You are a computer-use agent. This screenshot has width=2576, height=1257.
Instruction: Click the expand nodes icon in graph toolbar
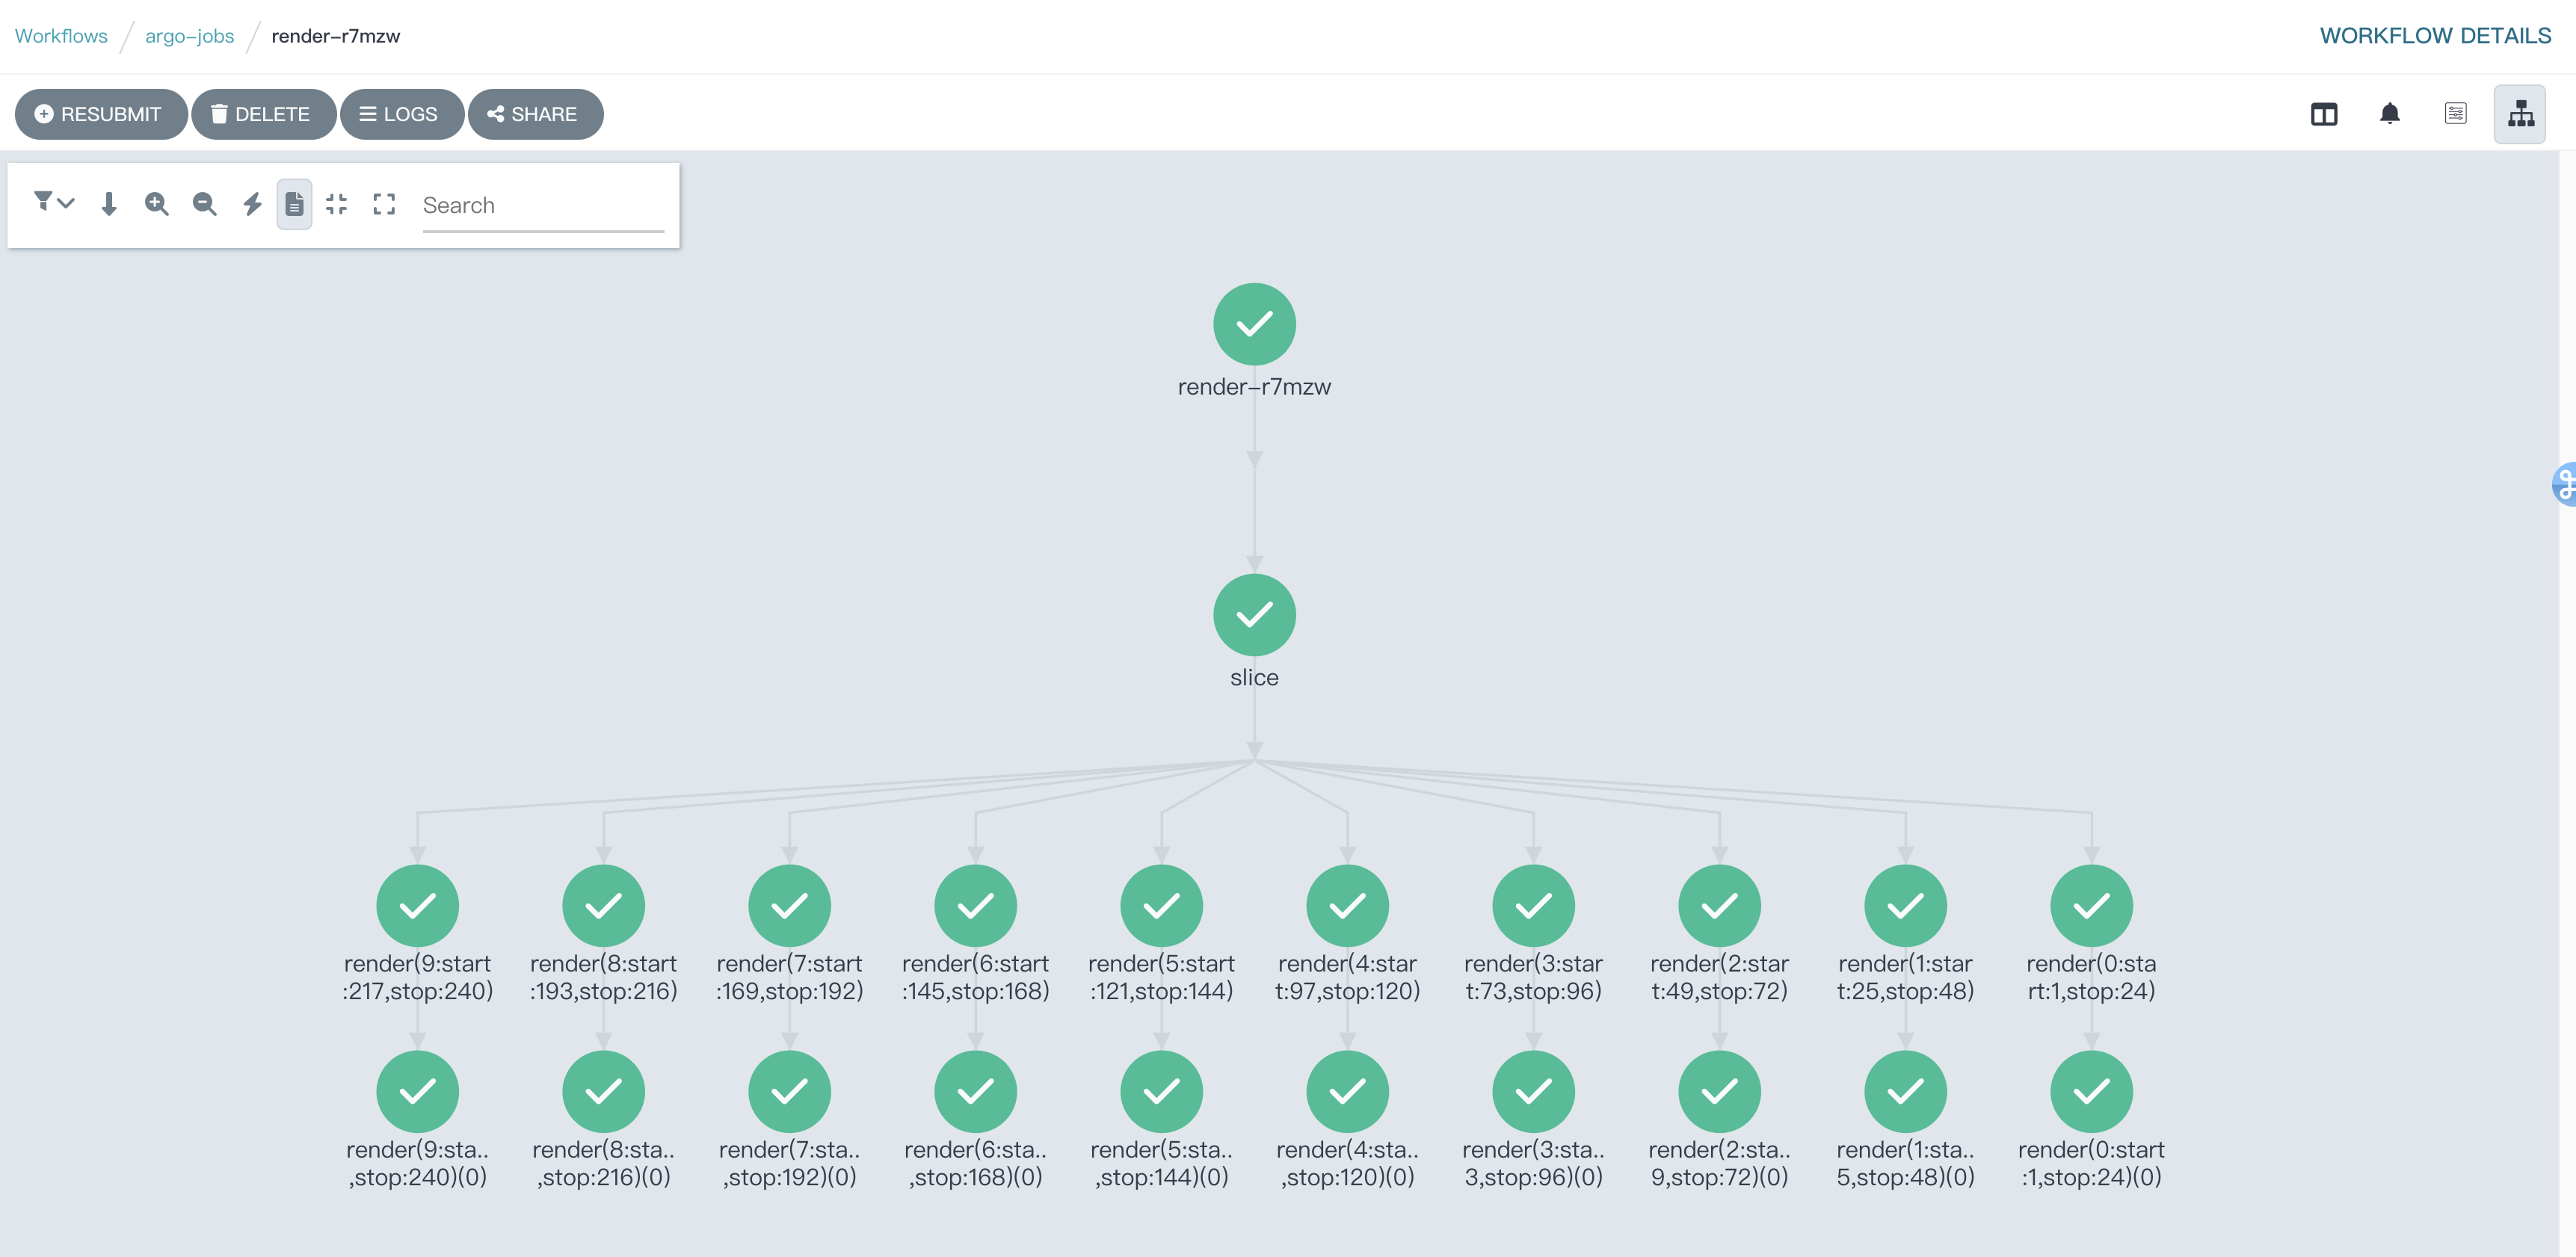pos(384,204)
